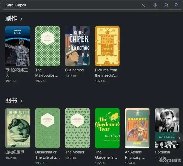
Task: Run search with the magnifying glass icon
Action: tap(176, 5)
